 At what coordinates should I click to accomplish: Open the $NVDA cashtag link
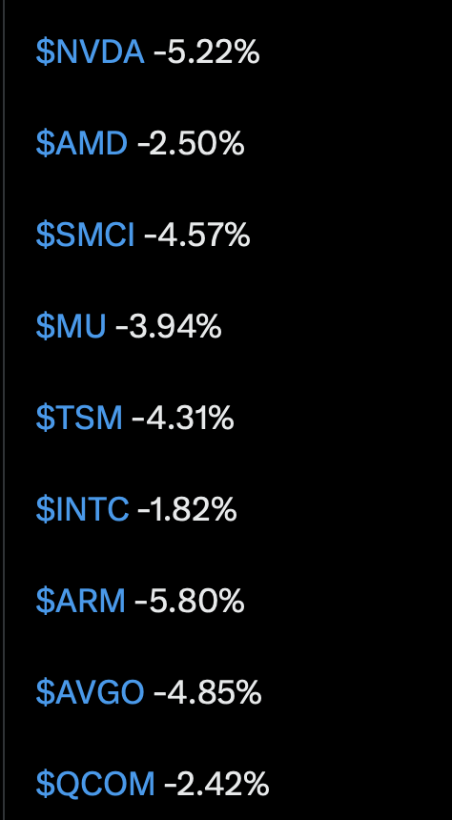point(90,52)
